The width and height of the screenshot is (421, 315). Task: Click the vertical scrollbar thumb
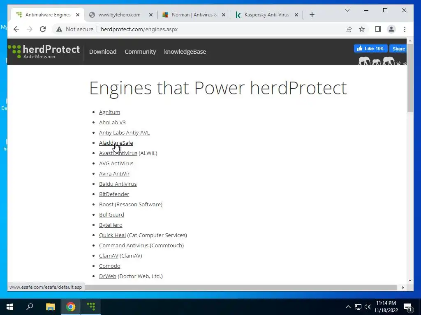(x=410, y=78)
